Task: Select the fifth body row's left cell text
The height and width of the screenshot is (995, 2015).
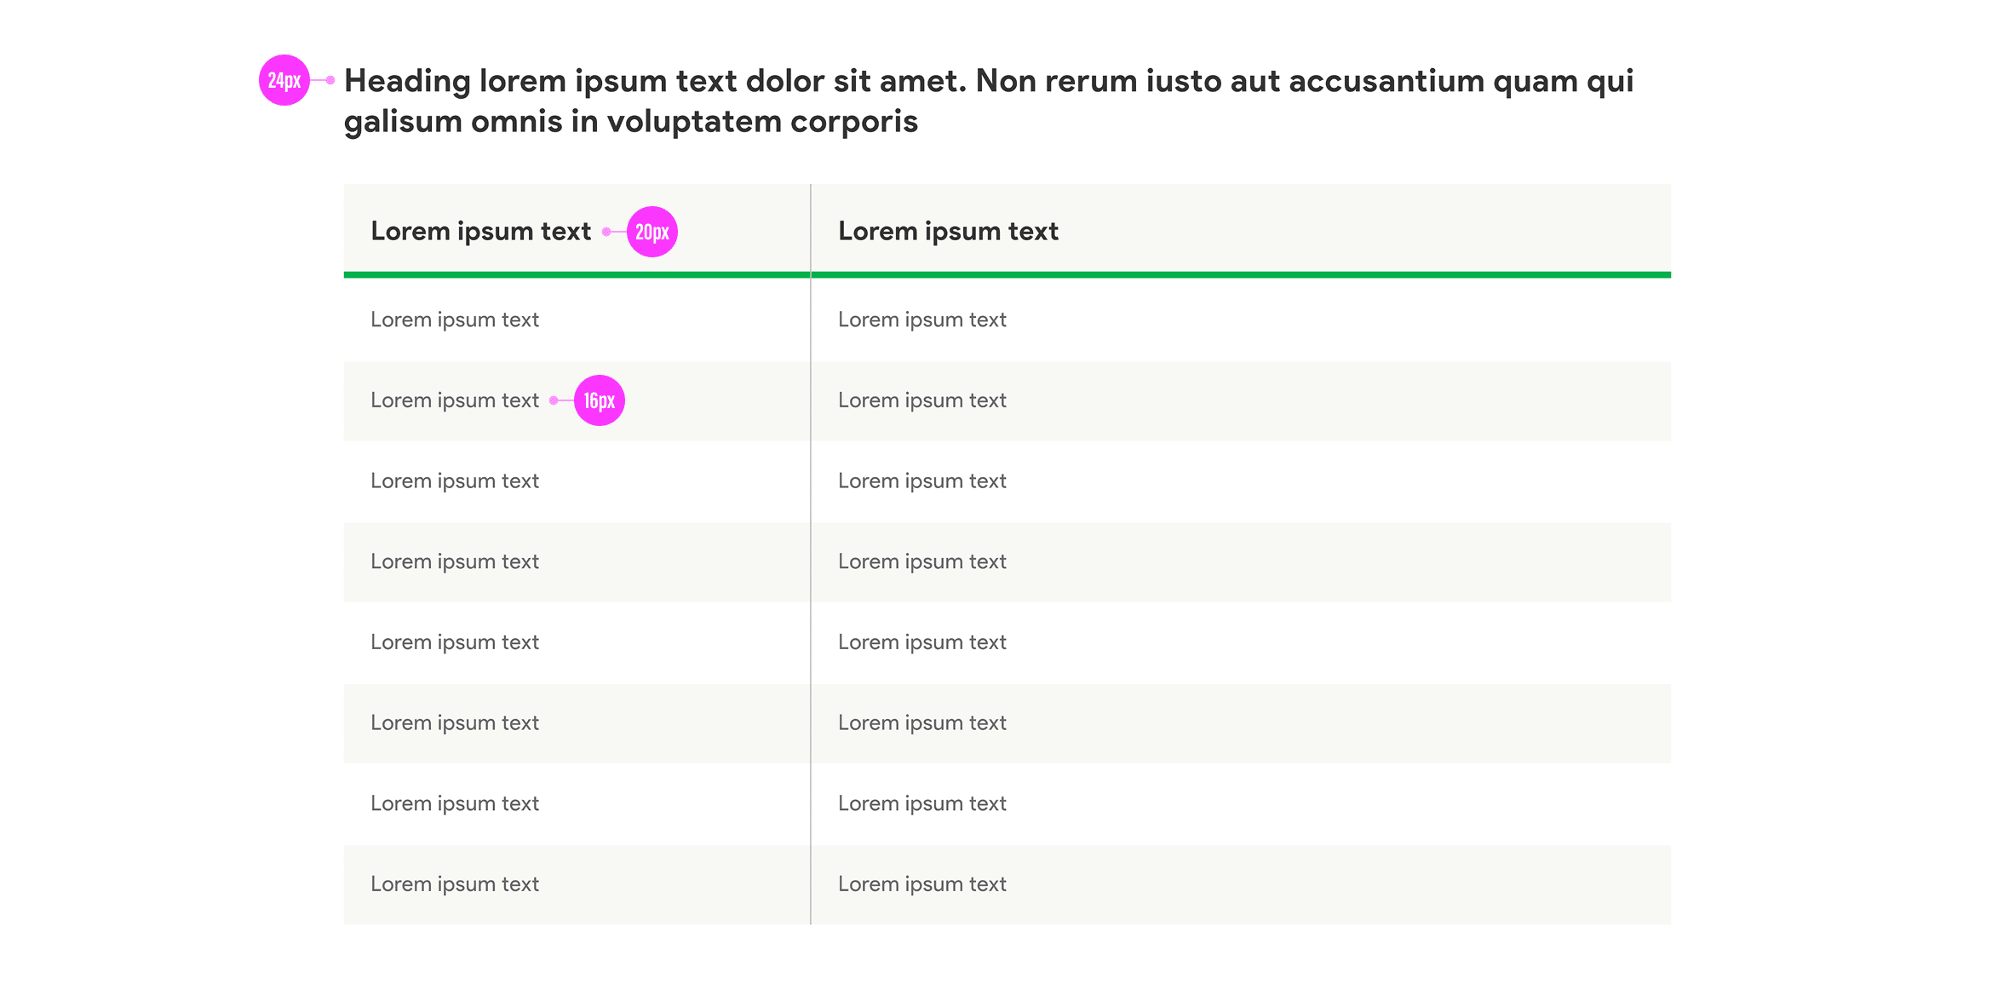Action: [x=455, y=642]
